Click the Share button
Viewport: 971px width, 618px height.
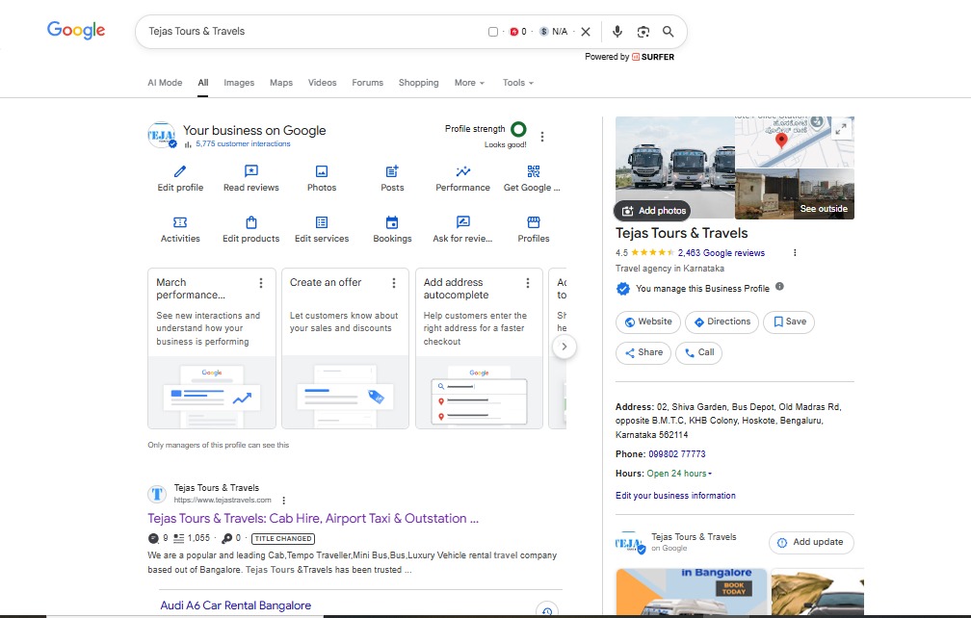click(643, 352)
